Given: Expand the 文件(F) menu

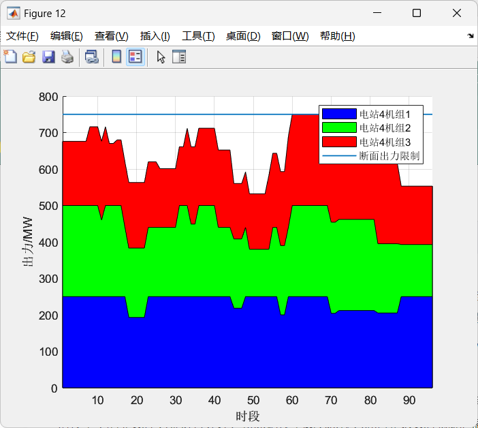Looking at the screenshot, I should click(x=22, y=36).
